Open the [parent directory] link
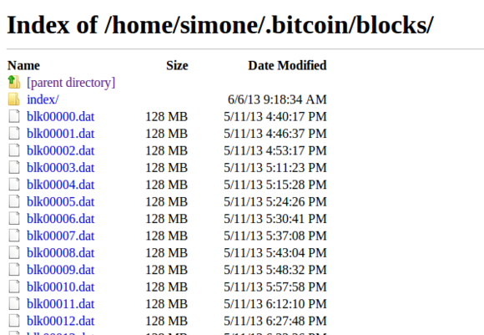484x335 pixels. [x=71, y=83]
